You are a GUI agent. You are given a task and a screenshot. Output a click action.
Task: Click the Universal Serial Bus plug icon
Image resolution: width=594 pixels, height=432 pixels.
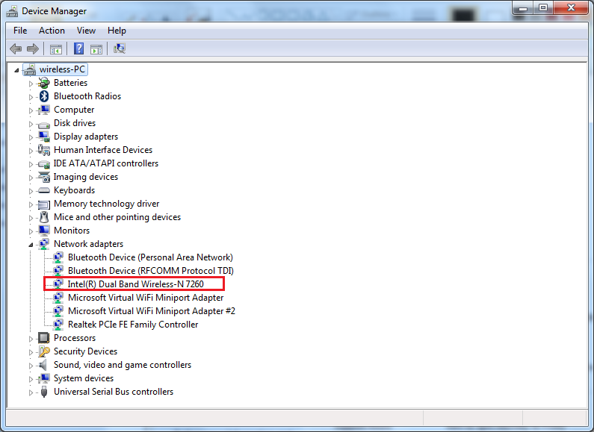[44, 392]
